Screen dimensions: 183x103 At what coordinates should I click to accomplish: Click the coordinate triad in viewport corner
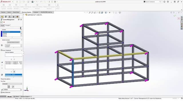(27, 89)
